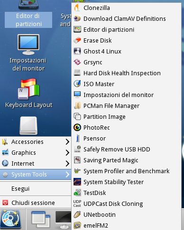Image resolution: width=184 pixels, height=230 pixels.
Task: Click the show desktop windows taskbar icon
Action: pos(41,220)
